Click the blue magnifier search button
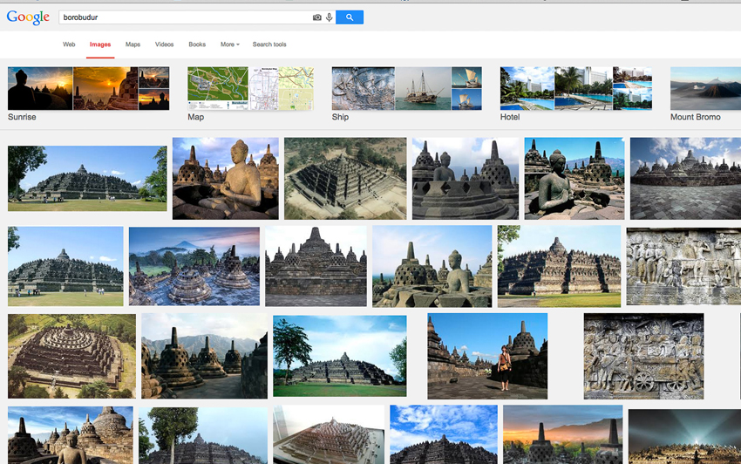741x464 pixels. [x=350, y=17]
